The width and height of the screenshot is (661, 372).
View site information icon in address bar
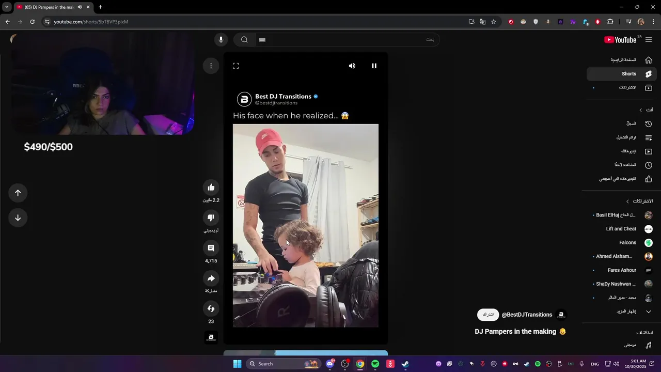click(x=47, y=22)
